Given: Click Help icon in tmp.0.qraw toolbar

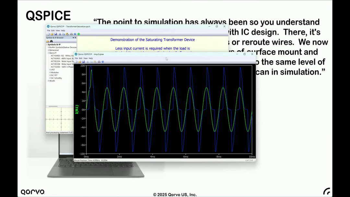Looking at the screenshot, I should pos(103,62).
